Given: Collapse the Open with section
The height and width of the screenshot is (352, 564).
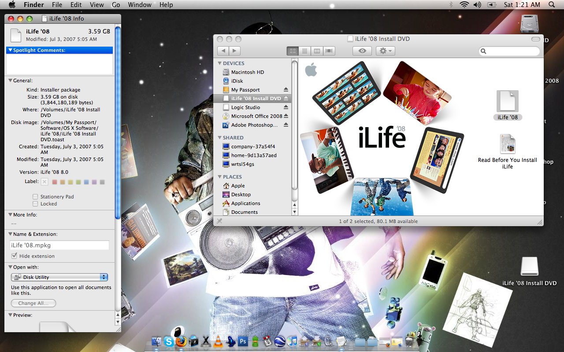Looking at the screenshot, I should tap(10, 267).
